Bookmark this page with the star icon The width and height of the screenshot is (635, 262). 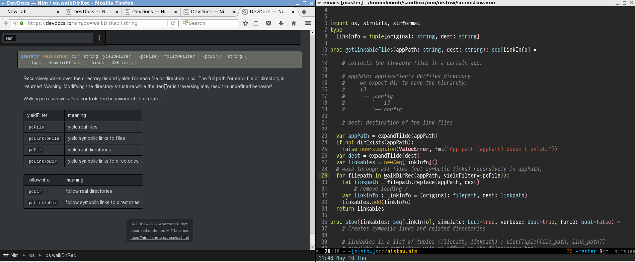tap(246, 23)
